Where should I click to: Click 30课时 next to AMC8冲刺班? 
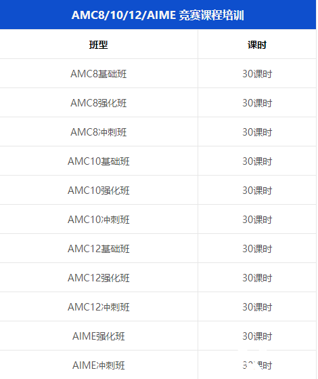[x=257, y=132]
